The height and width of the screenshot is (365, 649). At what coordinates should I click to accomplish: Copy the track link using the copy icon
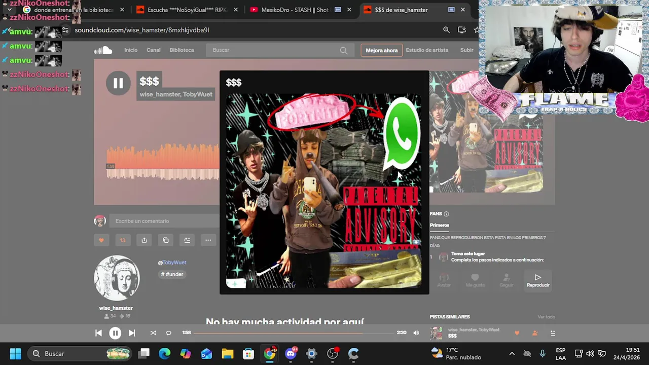(x=166, y=240)
